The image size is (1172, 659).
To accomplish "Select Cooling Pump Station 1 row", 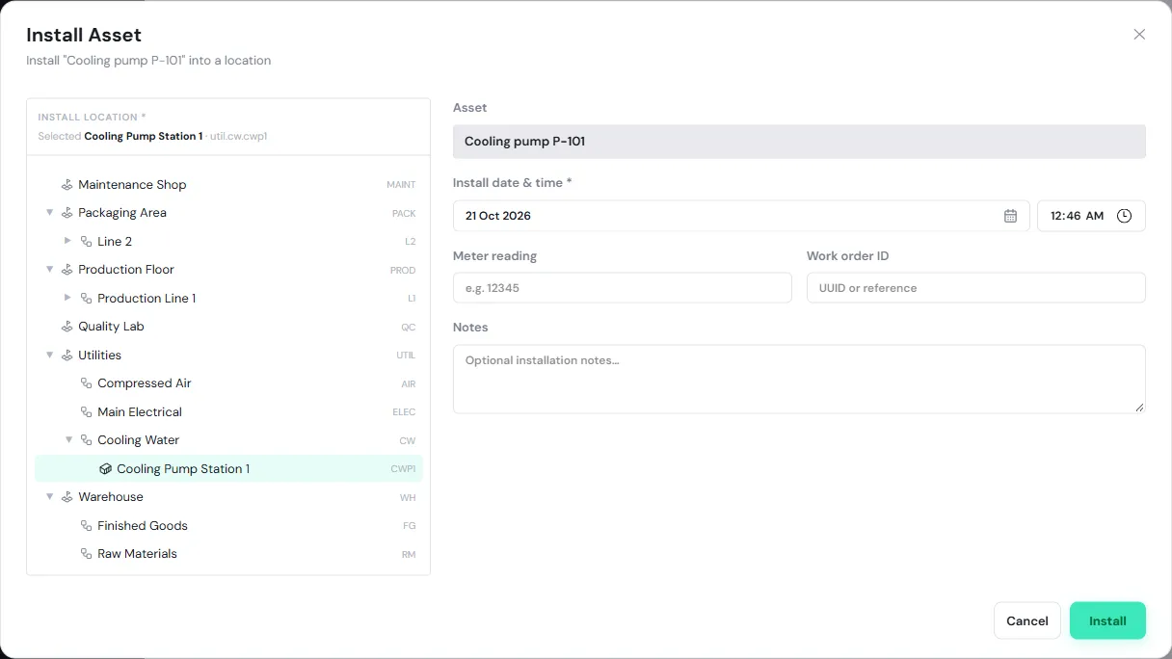I will [228, 469].
